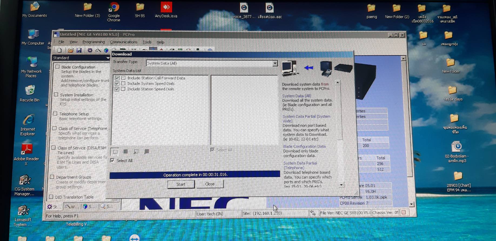
Task: Open the Communications menu
Action: [124, 42]
